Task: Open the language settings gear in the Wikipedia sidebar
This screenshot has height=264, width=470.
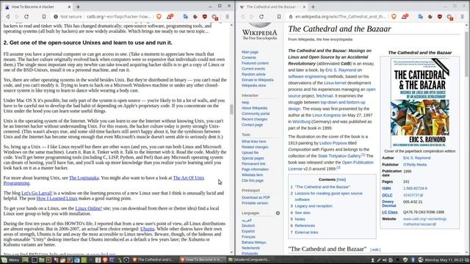Action: (278, 213)
